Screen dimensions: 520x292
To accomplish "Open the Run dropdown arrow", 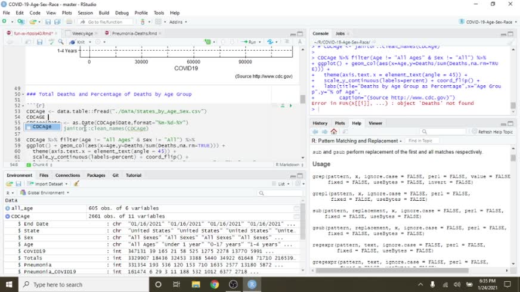I will [x=259, y=42].
